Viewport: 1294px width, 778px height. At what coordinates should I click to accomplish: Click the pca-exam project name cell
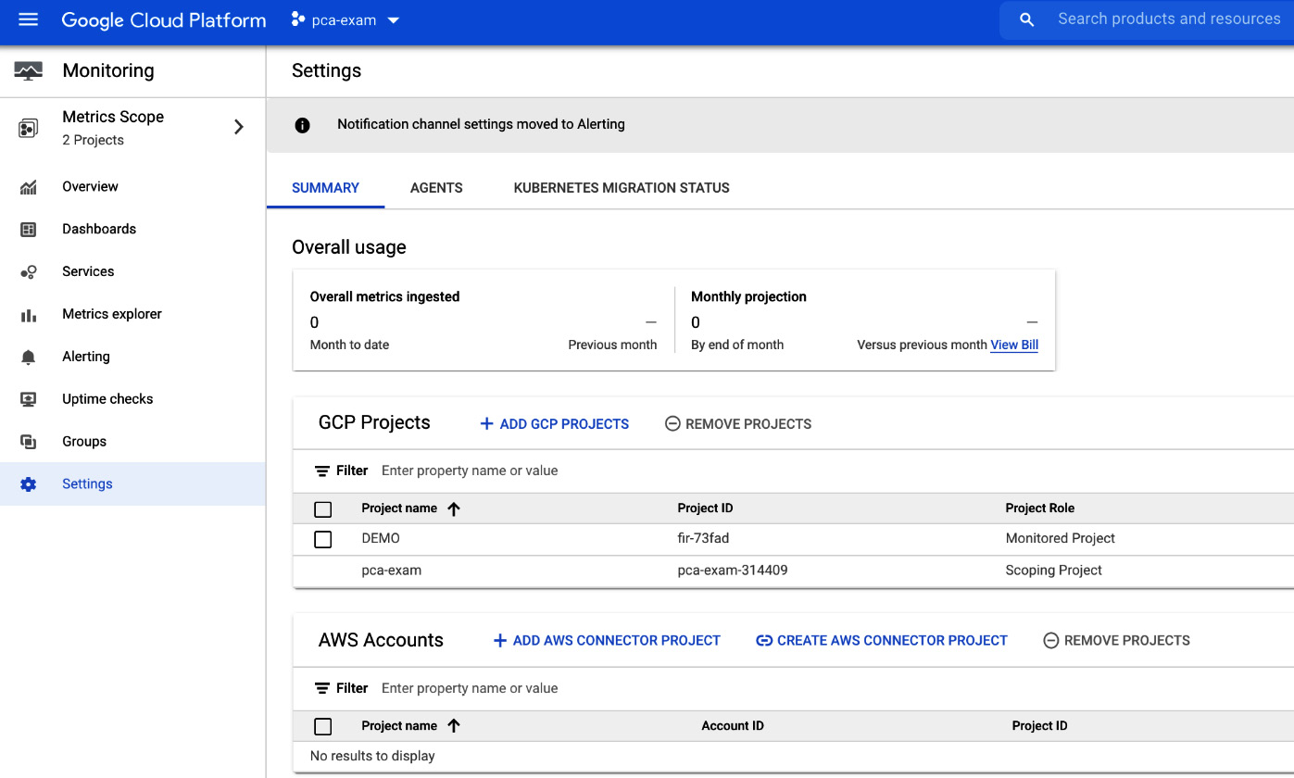(x=392, y=571)
